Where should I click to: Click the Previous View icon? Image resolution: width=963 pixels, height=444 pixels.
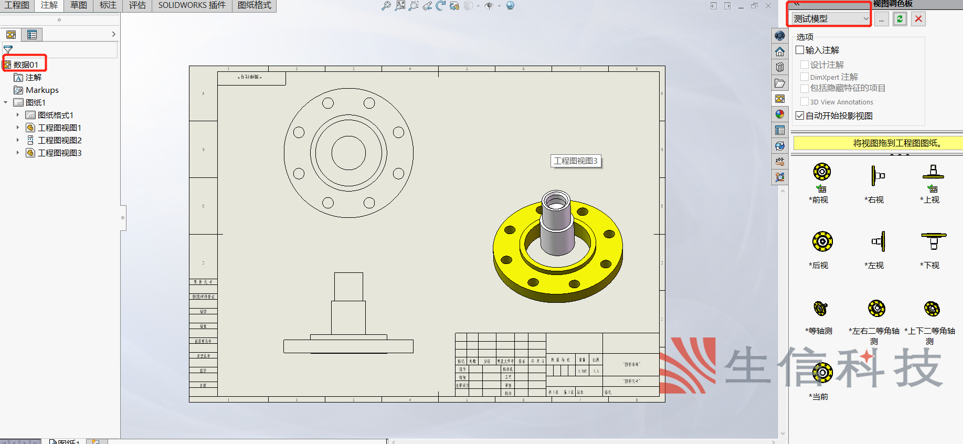tap(427, 6)
